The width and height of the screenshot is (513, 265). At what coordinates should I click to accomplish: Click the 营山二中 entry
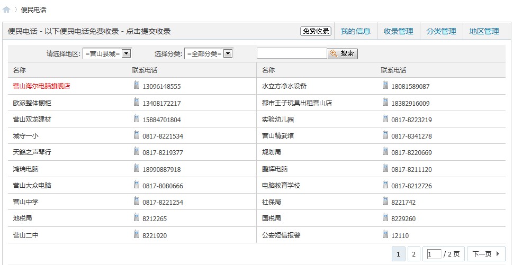pyautogui.click(x=25, y=235)
